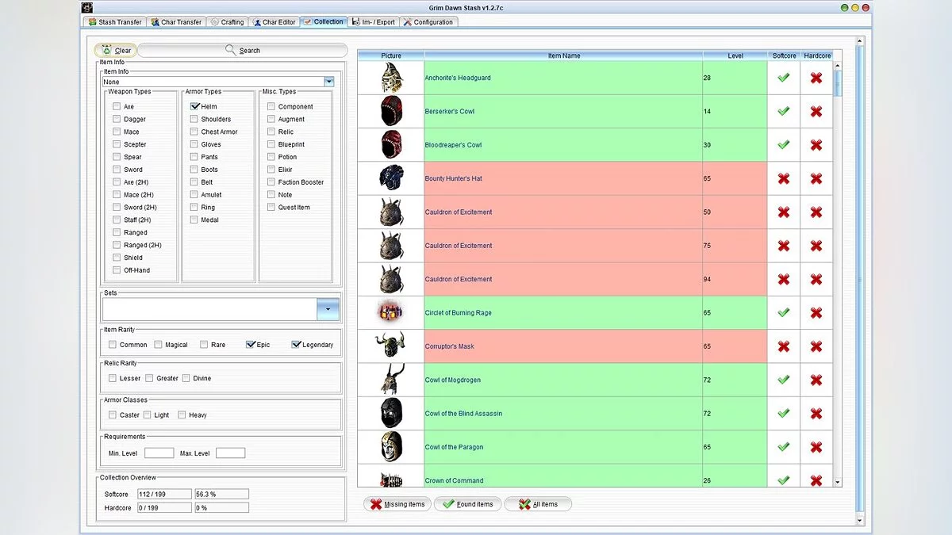Click the Cowl of the Paragon icon
This screenshot has width=952, height=535.
[390, 446]
